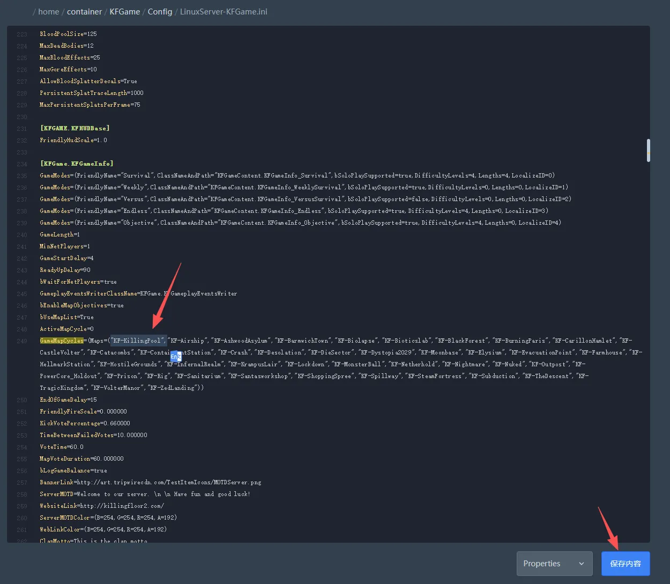Place cursor on [KFGame.KFGameInfo] section header
This screenshot has width=670, height=584.
coord(77,164)
